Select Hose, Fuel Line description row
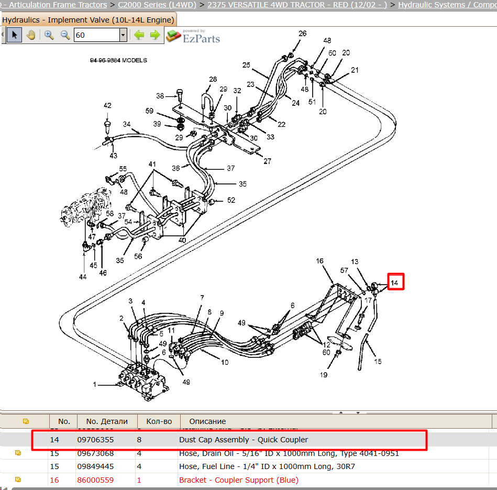497x490 pixels. pyautogui.click(x=267, y=466)
